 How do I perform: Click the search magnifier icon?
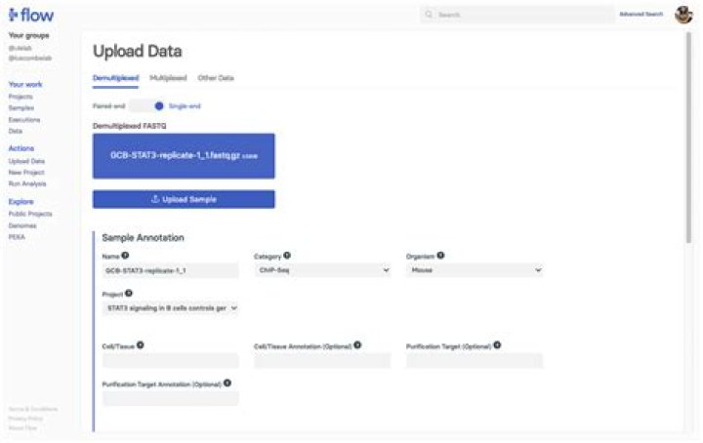pos(430,16)
